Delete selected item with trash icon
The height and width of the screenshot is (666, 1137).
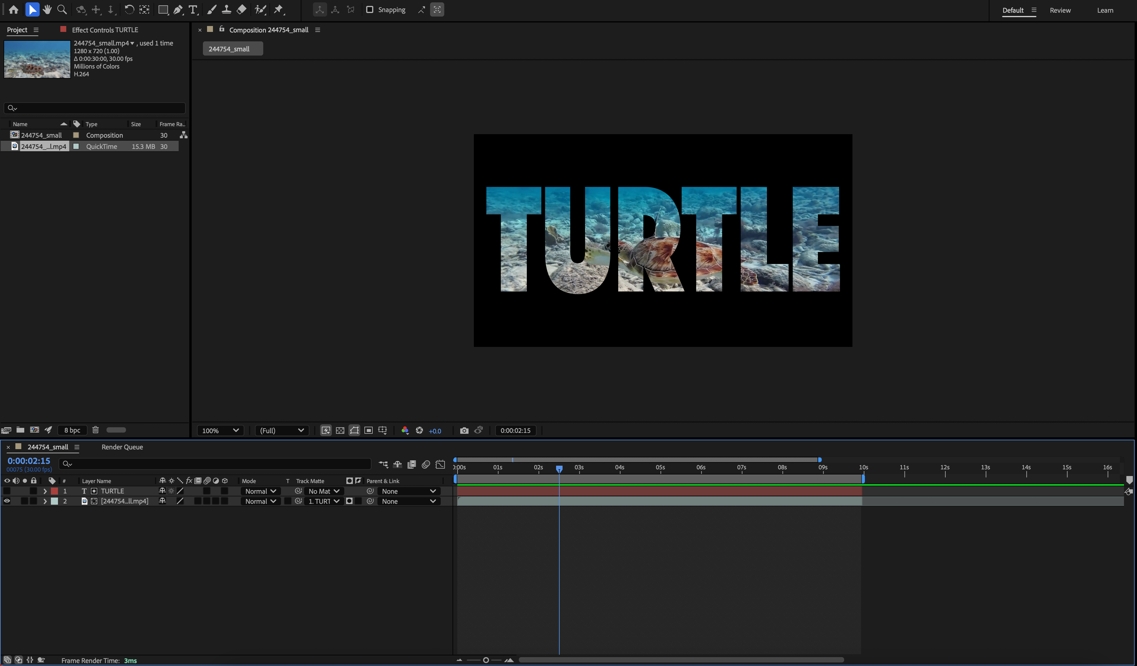pyautogui.click(x=95, y=430)
